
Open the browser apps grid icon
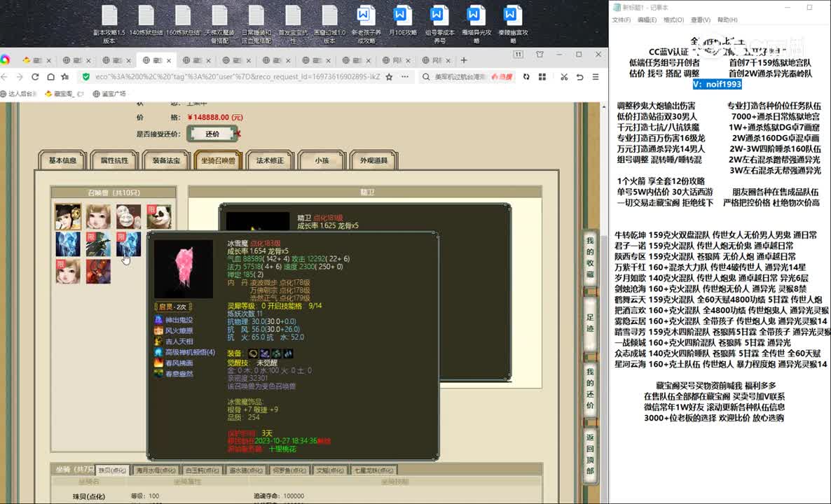tap(542, 77)
